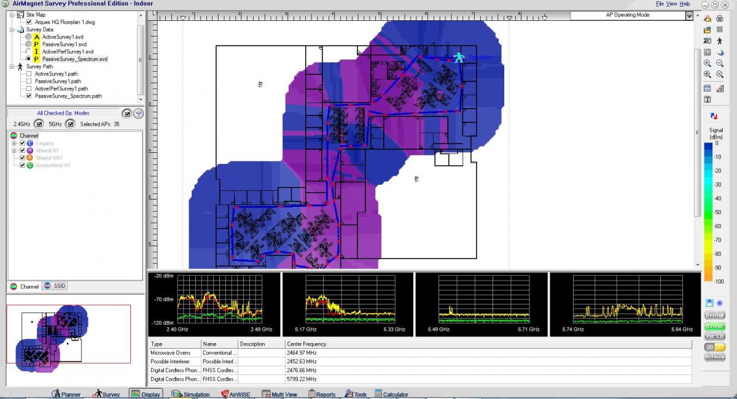Click the text annotation T icon
The height and width of the screenshot is (399, 737).
[x=708, y=99]
